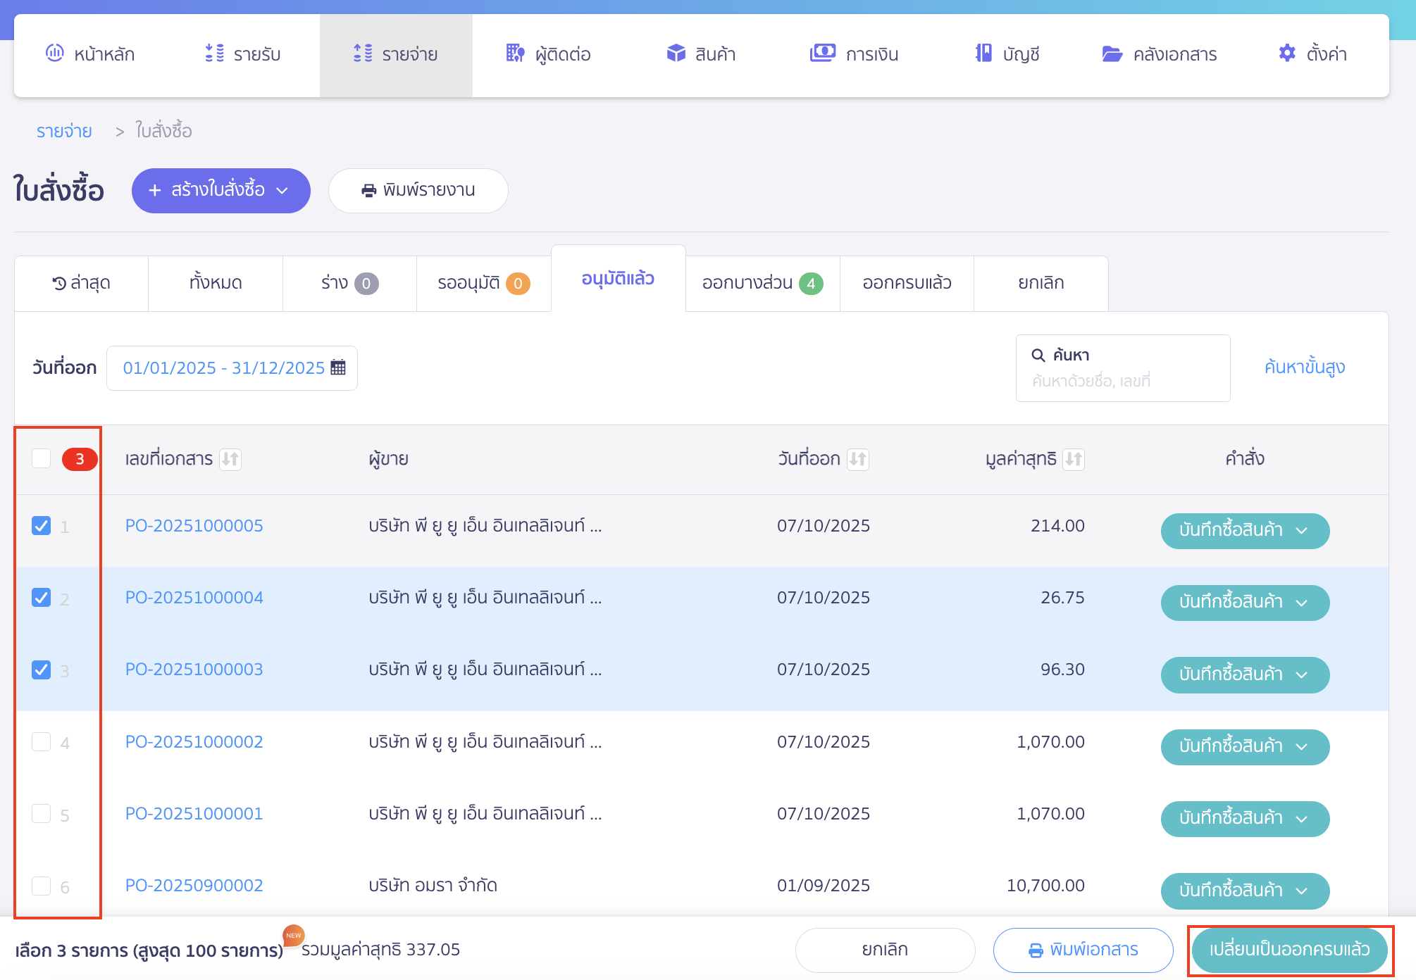
Task: Click the ค้นหา search input field
Action: click(x=1123, y=381)
